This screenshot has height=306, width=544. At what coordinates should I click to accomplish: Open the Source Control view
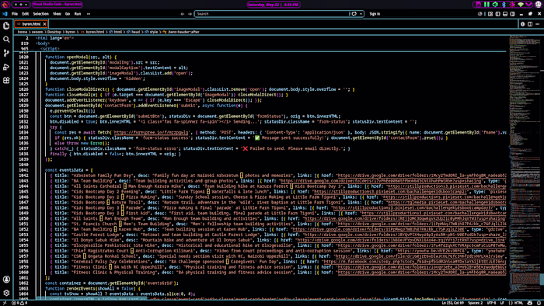(x=6, y=53)
